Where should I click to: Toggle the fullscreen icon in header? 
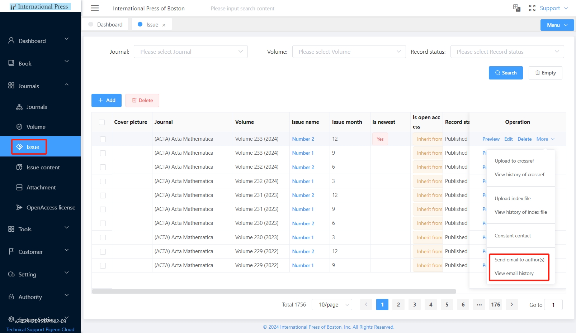(x=532, y=8)
